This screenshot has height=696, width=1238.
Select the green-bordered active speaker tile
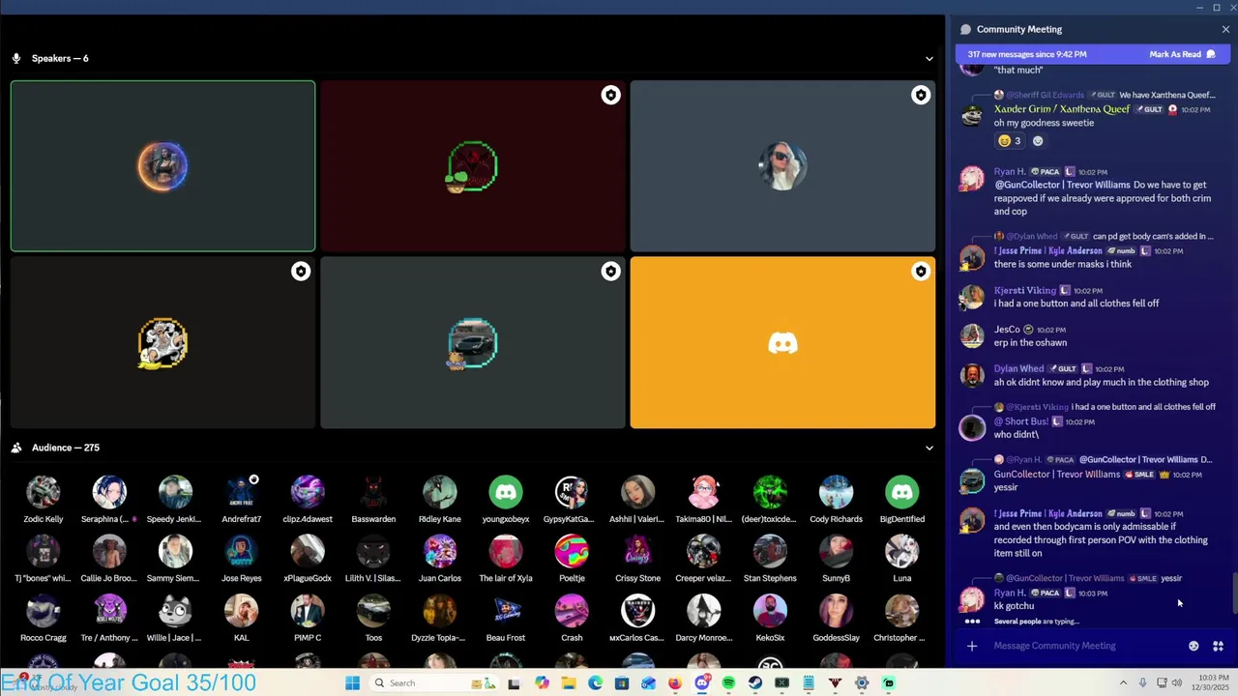tap(162, 166)
